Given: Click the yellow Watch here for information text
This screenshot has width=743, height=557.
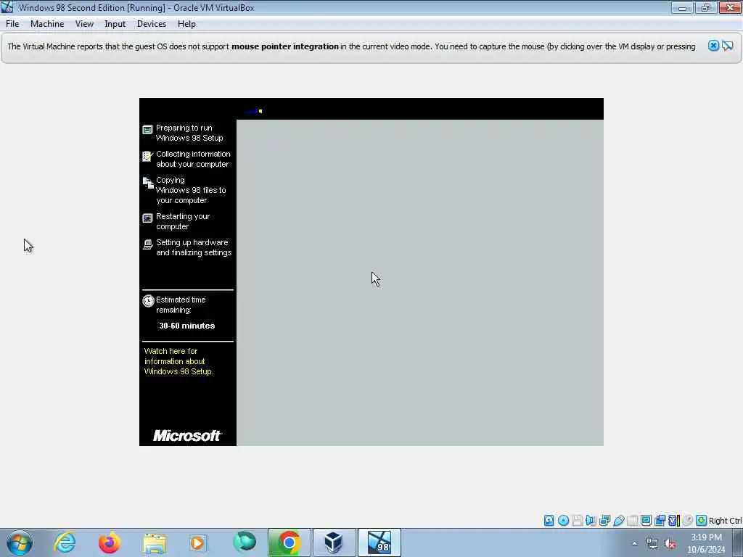Looking at the screenshot, I should pos(178,361).
